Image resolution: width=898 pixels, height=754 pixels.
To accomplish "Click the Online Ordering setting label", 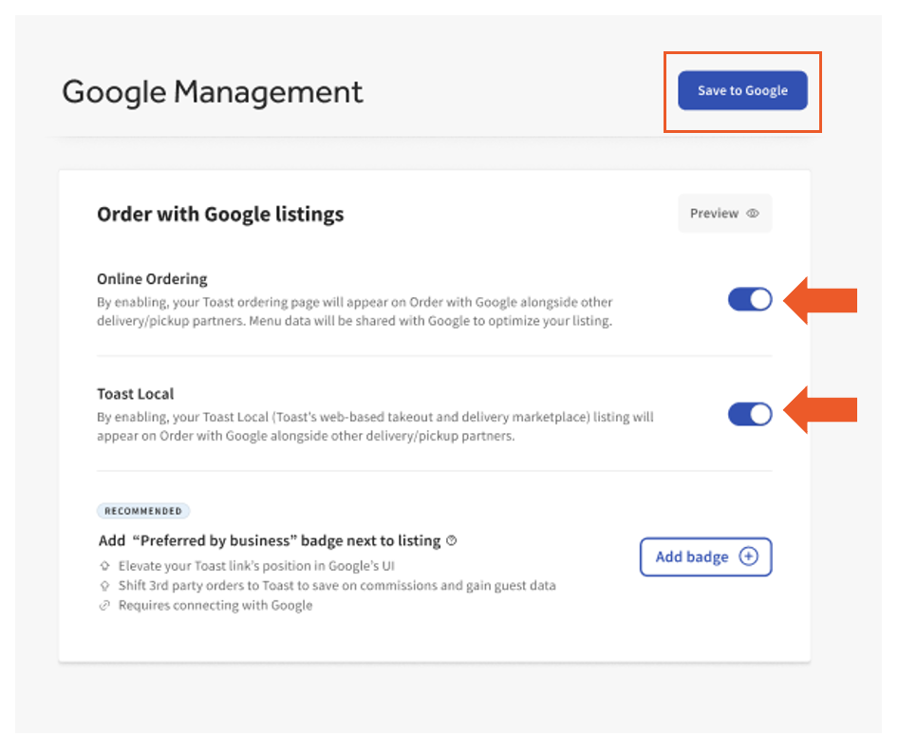I will click(x=152, y=279).
